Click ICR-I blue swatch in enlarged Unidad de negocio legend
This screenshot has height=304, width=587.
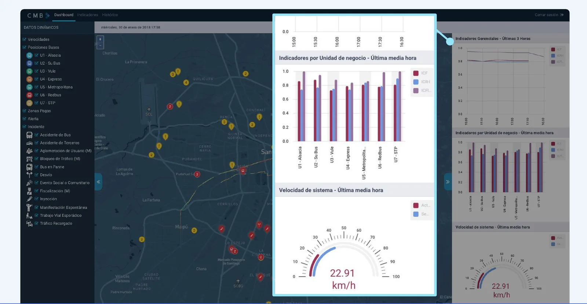(416, 82)
